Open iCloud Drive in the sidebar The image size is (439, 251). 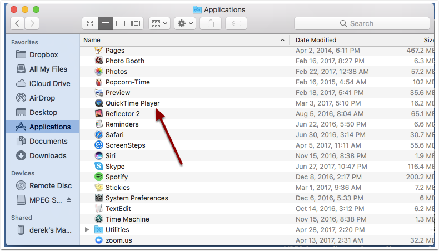(43, 83)
